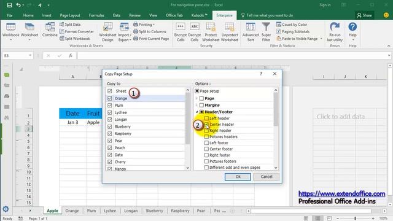Image resolution: width=393 pixels, height=221 pixels.
Task: Expand the Margins options node
Action: tap(196, 105)
